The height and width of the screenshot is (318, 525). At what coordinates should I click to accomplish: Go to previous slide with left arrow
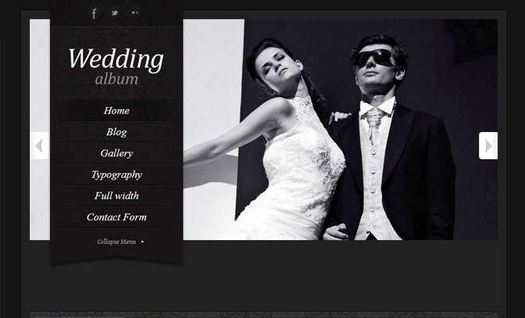point(39,145)
